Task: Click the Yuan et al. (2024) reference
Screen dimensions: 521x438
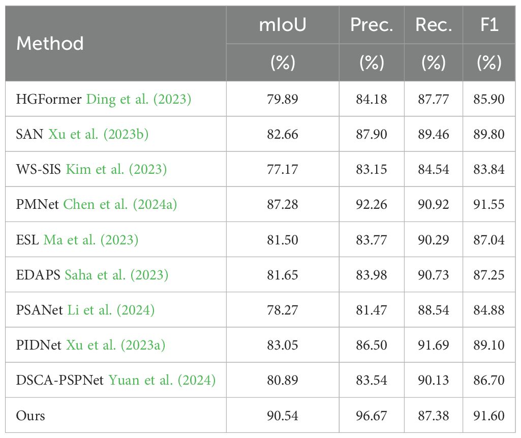Action: click(x=162, y=380)
